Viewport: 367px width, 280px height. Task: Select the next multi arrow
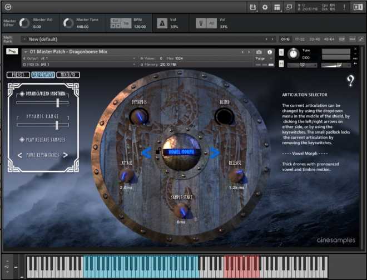point(272,39)
